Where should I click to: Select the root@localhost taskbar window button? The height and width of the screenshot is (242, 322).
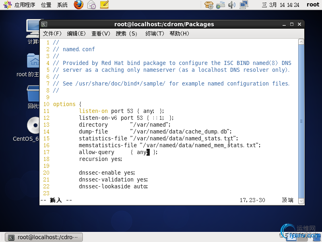pyautogui.click(x=44, y=237)
